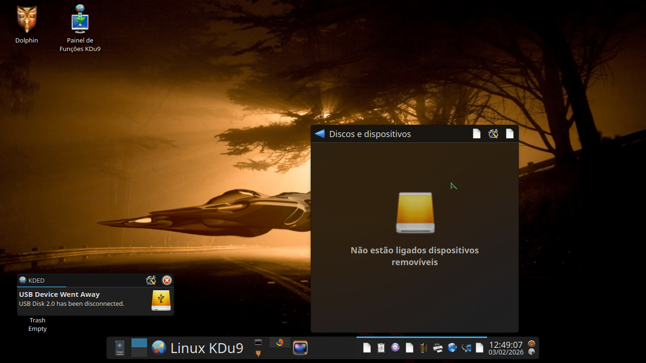Image resolution: width=646 pixels, height=363 pixels.
Task: Open Painel de Funções KDu9 desktop icon
Action: coord(80,20)
